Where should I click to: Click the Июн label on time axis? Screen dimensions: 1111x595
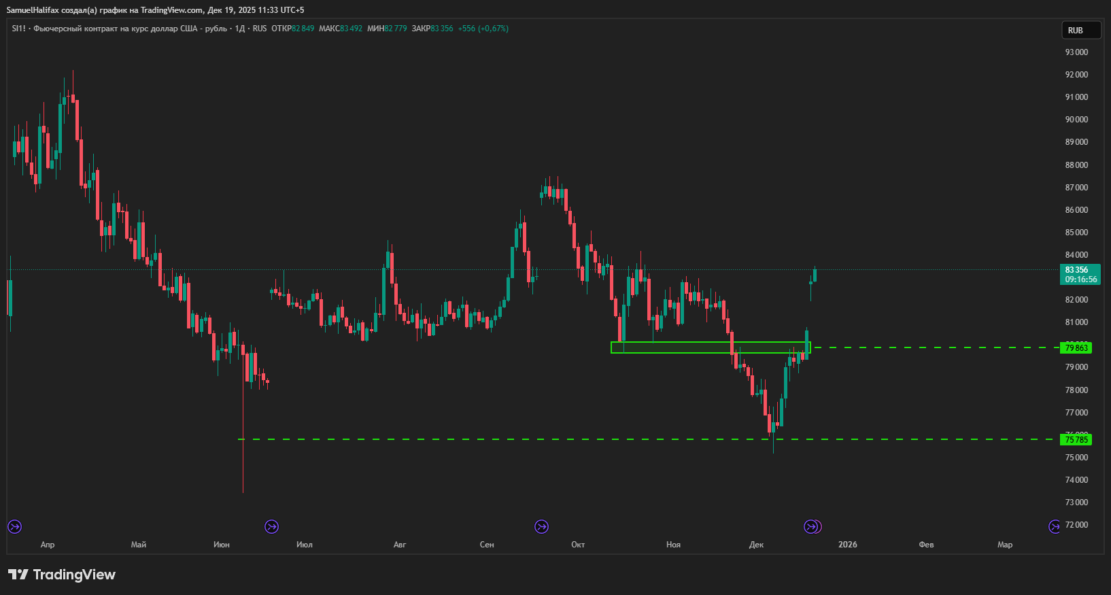click(x=222, y=545)
